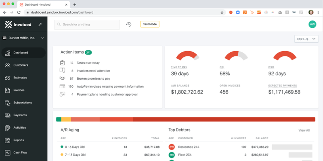Image resolution: width=323 pixels, height=161 pixels.
Task: Open the Customers sidebar item
Action: click(23, 65)
